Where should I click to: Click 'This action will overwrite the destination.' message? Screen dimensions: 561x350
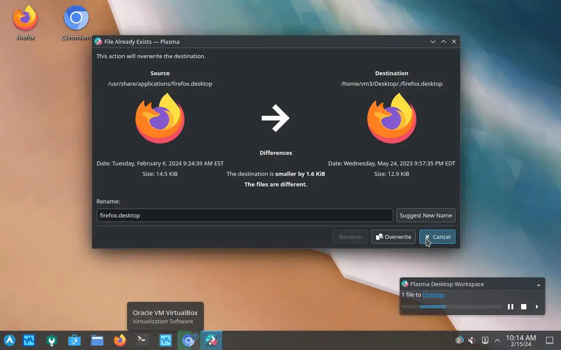pyautogui.click(x=151, y=56)
